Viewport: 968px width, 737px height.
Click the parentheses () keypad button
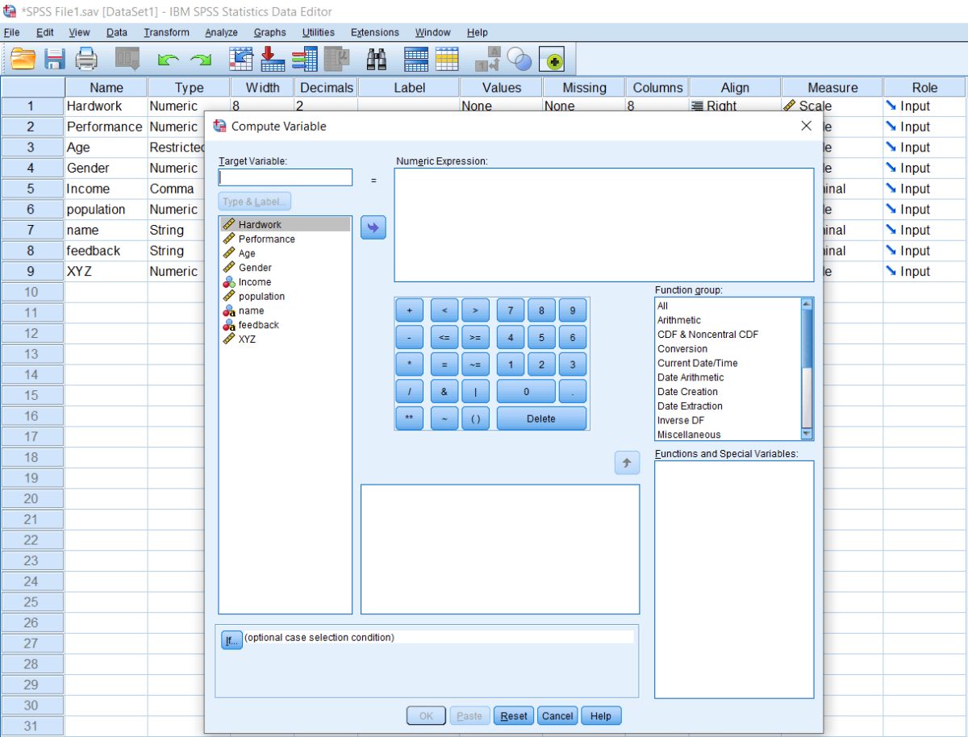475,418
